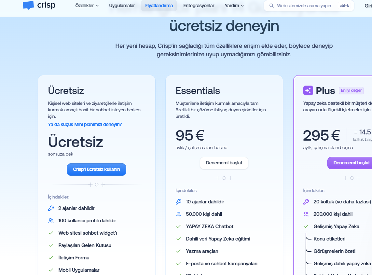
Task: Click people icon beside 50.000 kişi dahil
Action: [x=178, y=214]
